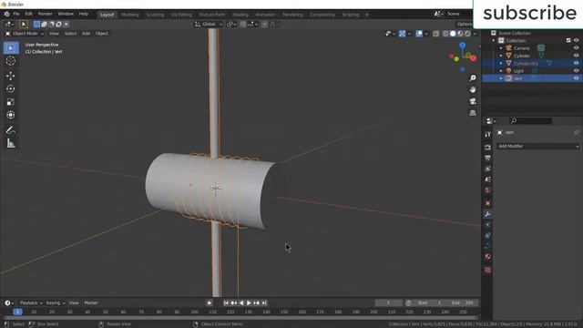Toggle X-ray mode in viewport header

[436, 34]
